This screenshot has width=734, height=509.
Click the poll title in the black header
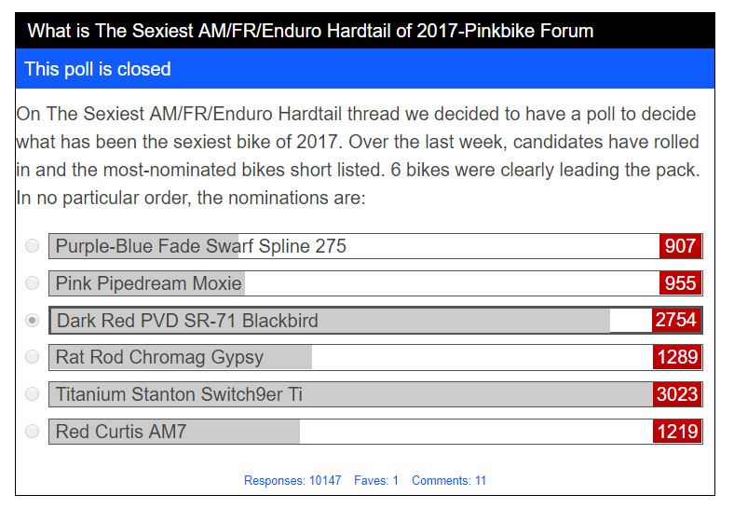tap(310, 31)
